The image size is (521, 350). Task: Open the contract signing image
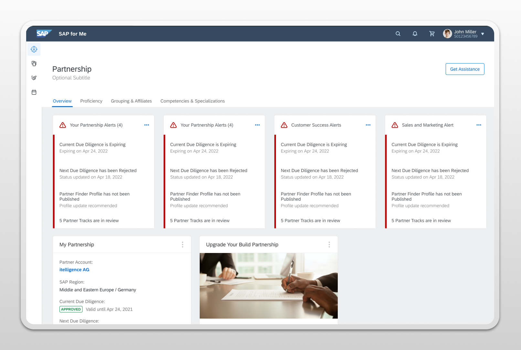click(x=269, y=286)
